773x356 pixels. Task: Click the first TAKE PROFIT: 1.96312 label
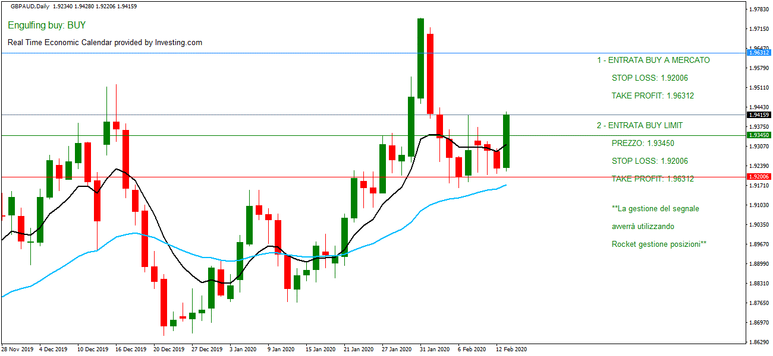pos(653,96)
